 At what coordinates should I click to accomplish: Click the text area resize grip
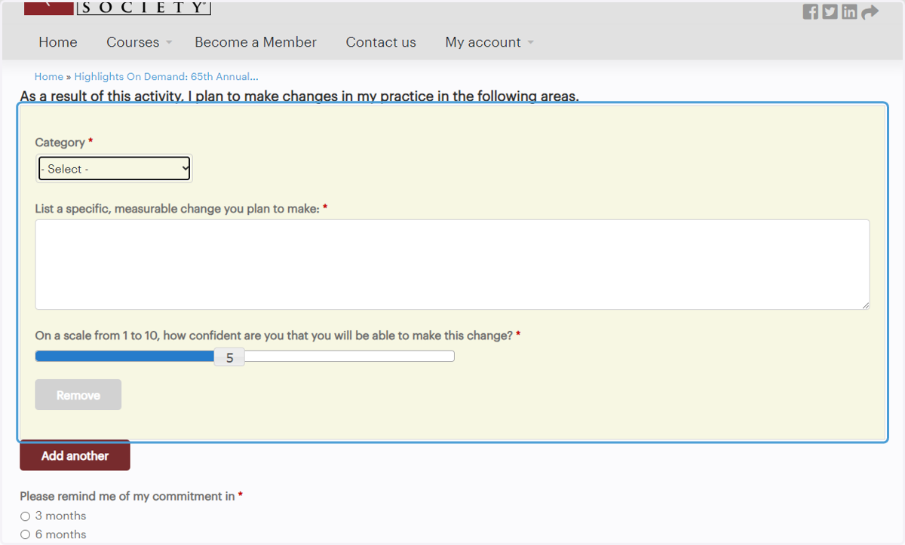pos(865,305)
